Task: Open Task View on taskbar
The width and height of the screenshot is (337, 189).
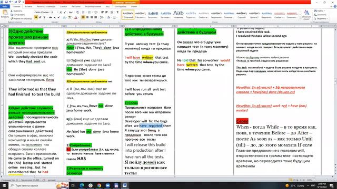Action: pos(73,185)
